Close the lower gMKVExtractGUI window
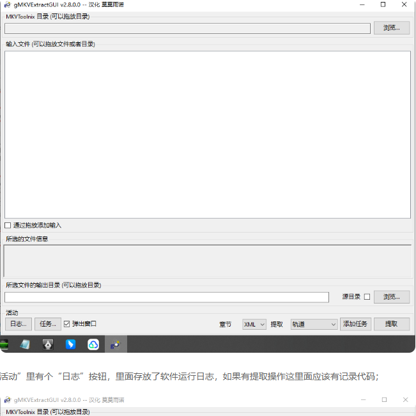 (x=405, y=399)
